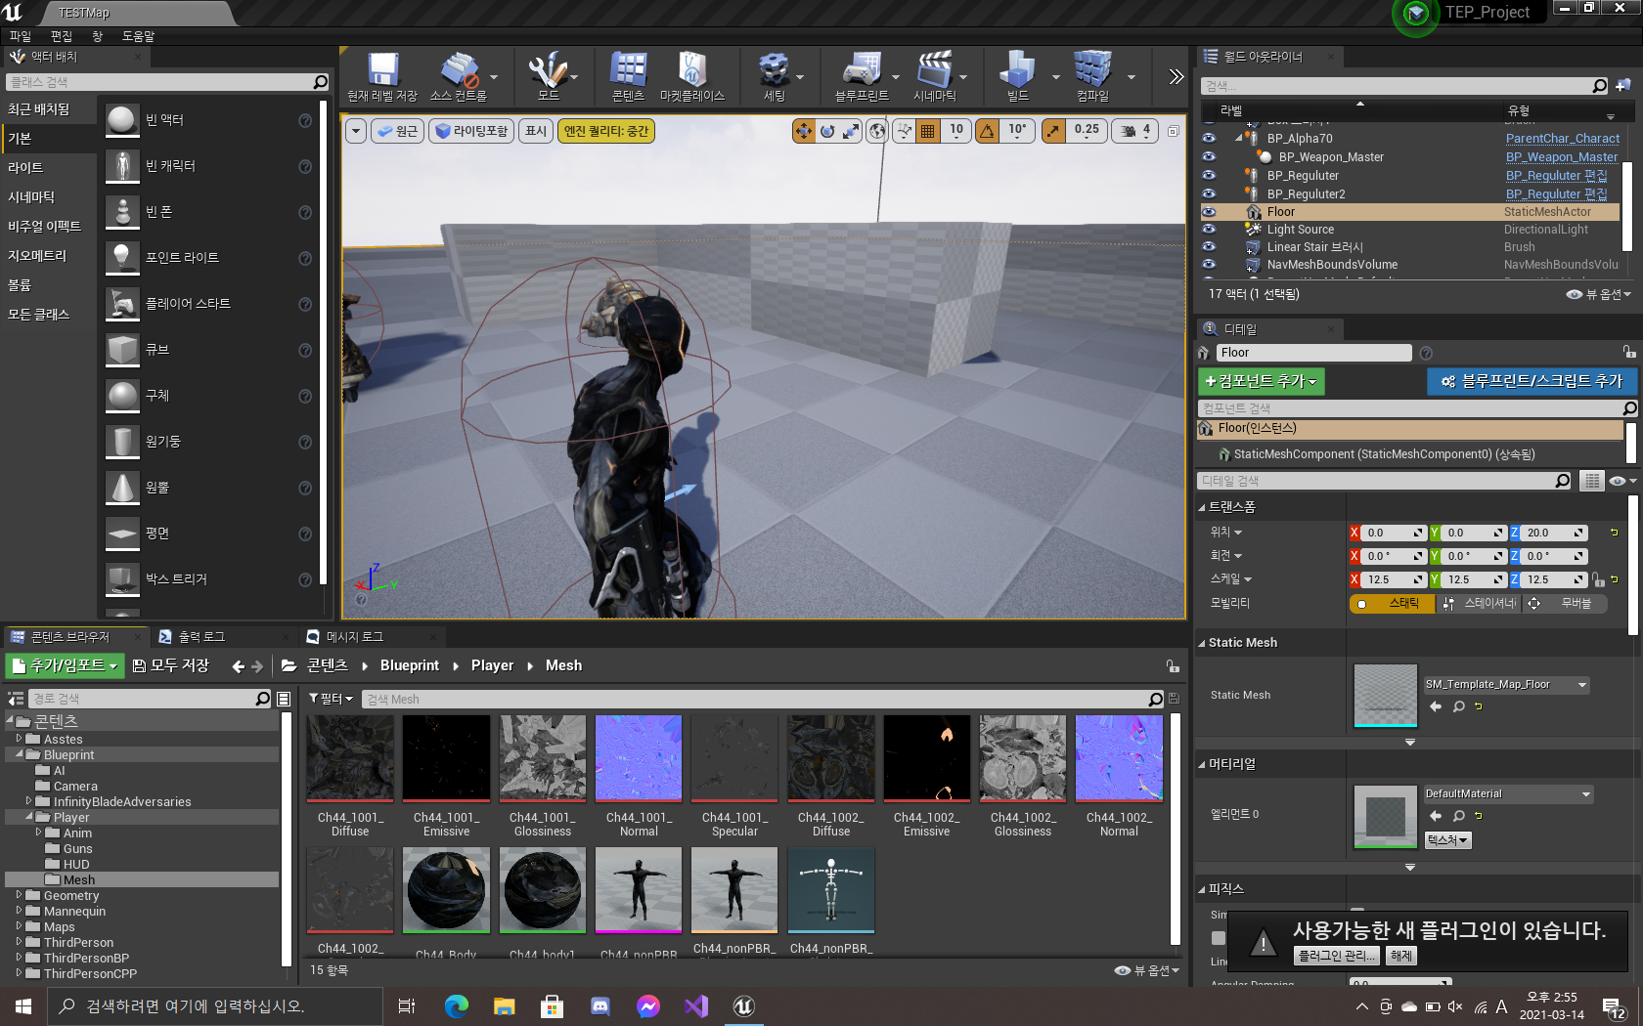1643x1026 pixels.
Task: Lock the Details panel
Action: click(x=1628, y=352)
